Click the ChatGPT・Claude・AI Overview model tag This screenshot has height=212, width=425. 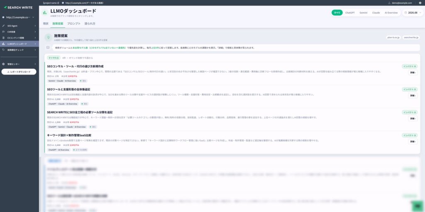tap(63, 104)
